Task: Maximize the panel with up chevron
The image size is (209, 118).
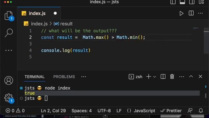Action: coord(191,76)
